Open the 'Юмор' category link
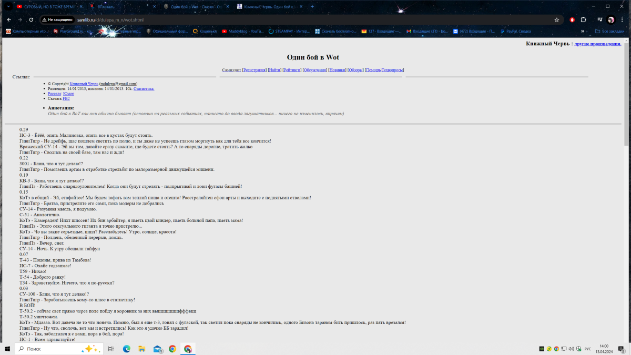The image size is (631, 355). [x=68, y=94]
